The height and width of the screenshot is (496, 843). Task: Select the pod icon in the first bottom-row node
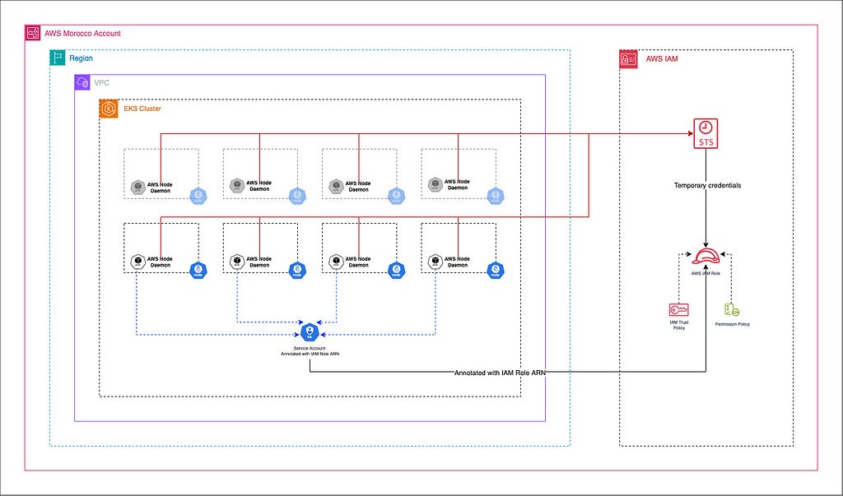[138, 262]
